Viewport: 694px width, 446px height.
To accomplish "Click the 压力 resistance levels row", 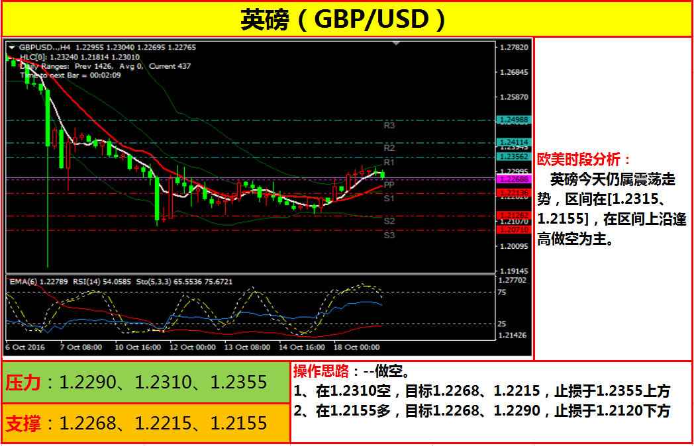I will tap(146, 382).
